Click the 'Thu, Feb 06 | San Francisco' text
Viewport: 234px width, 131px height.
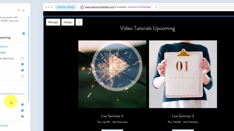[183, 122]
